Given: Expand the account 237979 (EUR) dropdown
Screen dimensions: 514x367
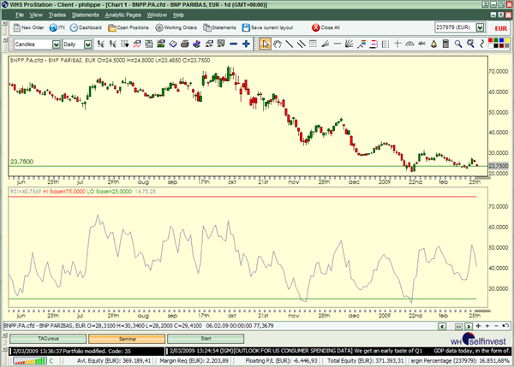Looking at the screenshot, I should [480, 27].
